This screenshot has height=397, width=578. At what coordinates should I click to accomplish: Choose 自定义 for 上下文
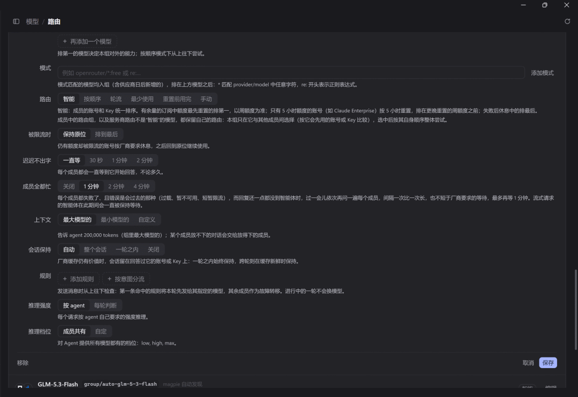pos(147,220)
